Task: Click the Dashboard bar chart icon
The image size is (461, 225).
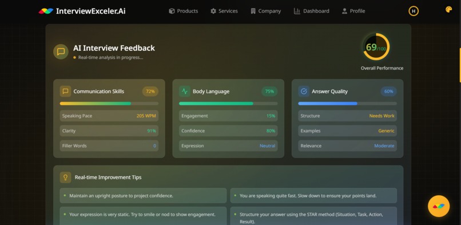Action: pyautogui.click(x=297, y=11)
